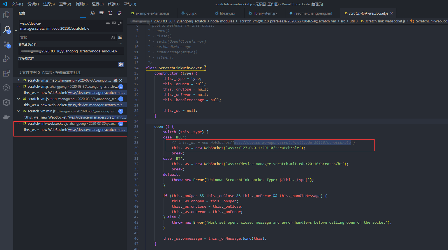Viewport: 448px width, 250px height.
Task: Open the Explorer view in activity bar
Action: click(x=6, y=15)
